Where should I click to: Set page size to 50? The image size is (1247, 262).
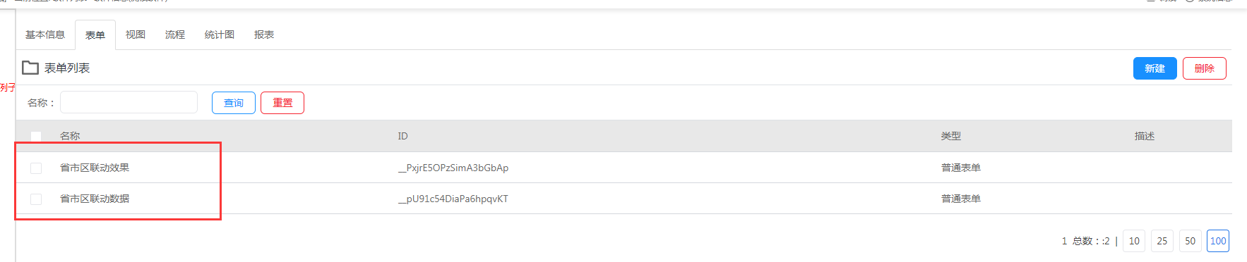pos(1191,241)
